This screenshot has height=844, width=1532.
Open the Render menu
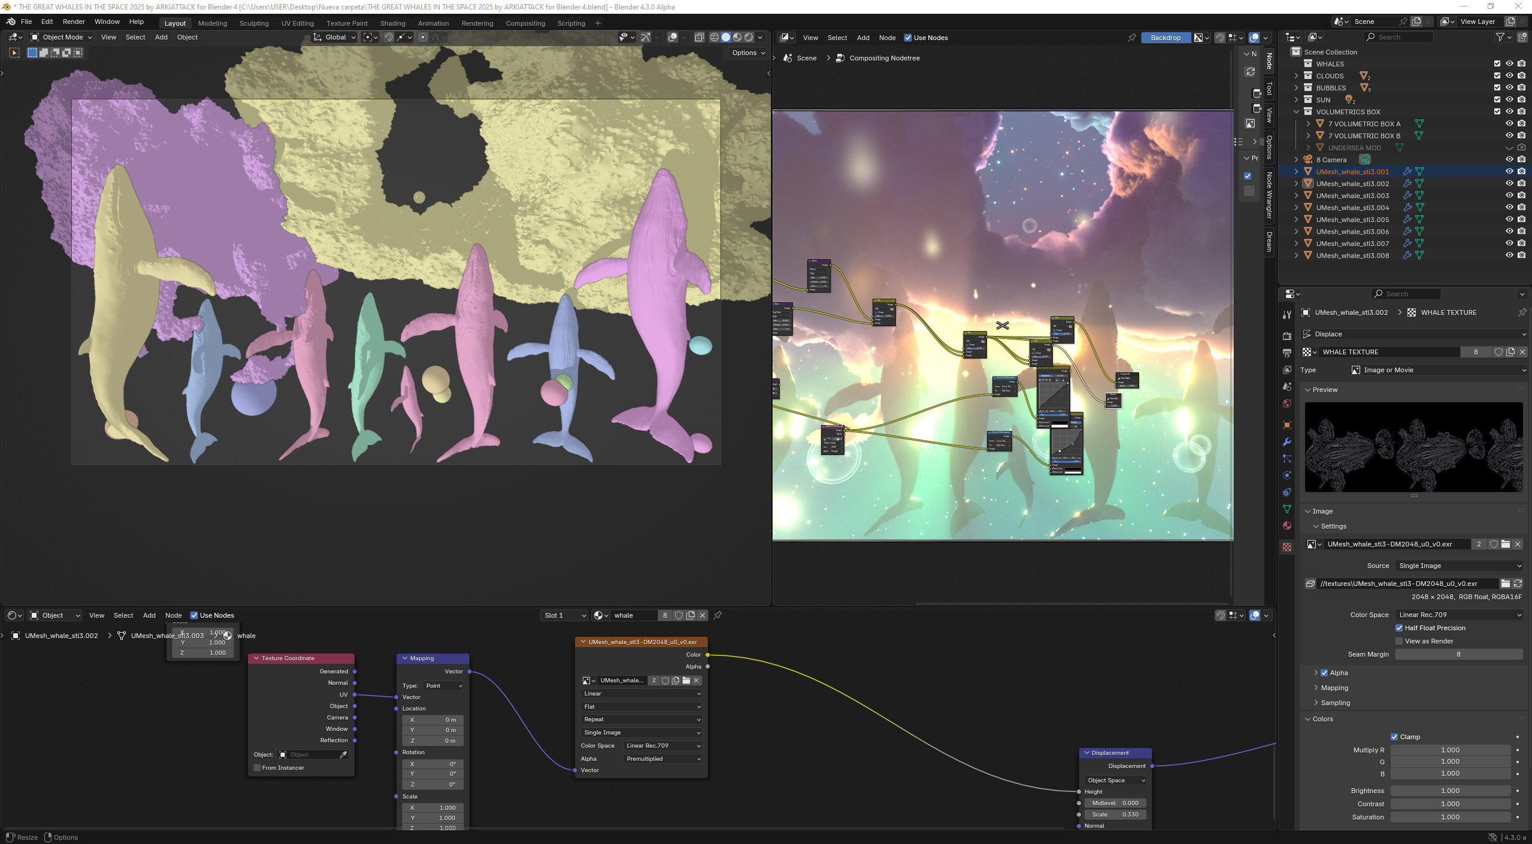(74, 22)
